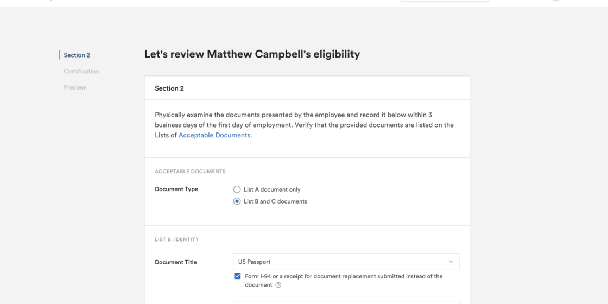The image size is (608, 304).
Task: Open the Document Title dropdown showing US Passport
Action: coord(346,262)
